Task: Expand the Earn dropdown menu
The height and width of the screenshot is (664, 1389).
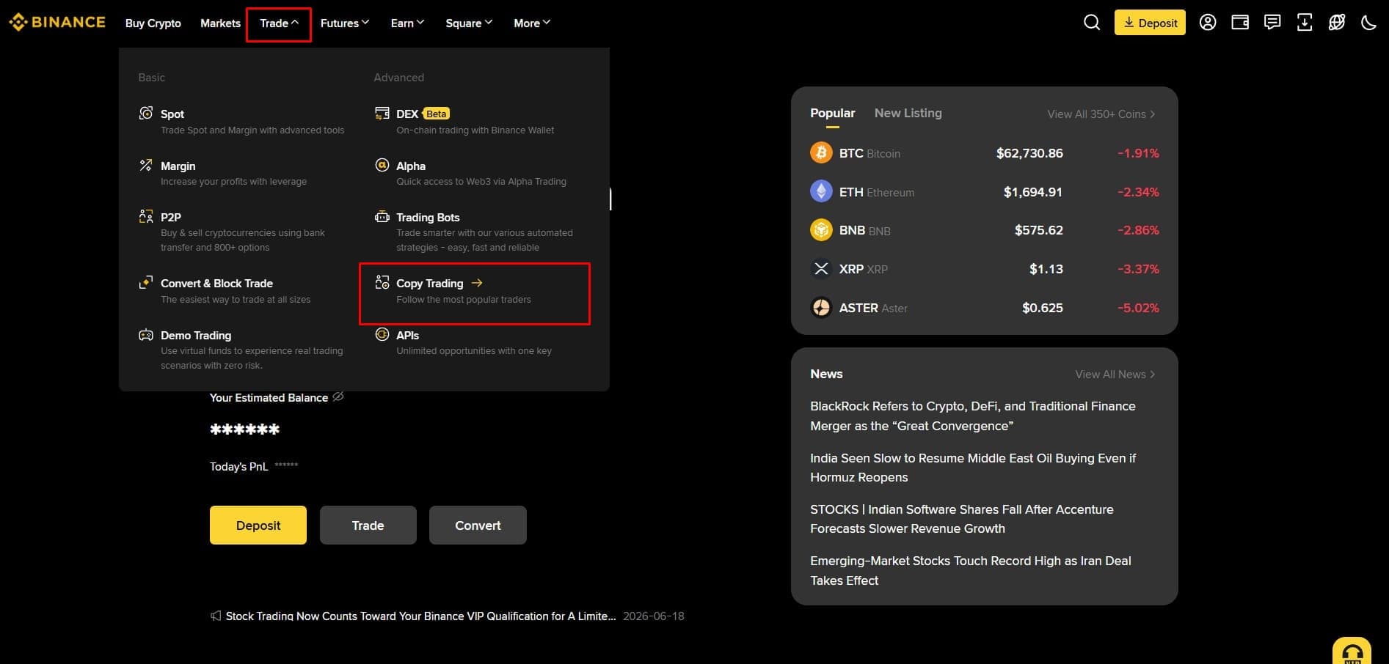Action: click(407, 23)
